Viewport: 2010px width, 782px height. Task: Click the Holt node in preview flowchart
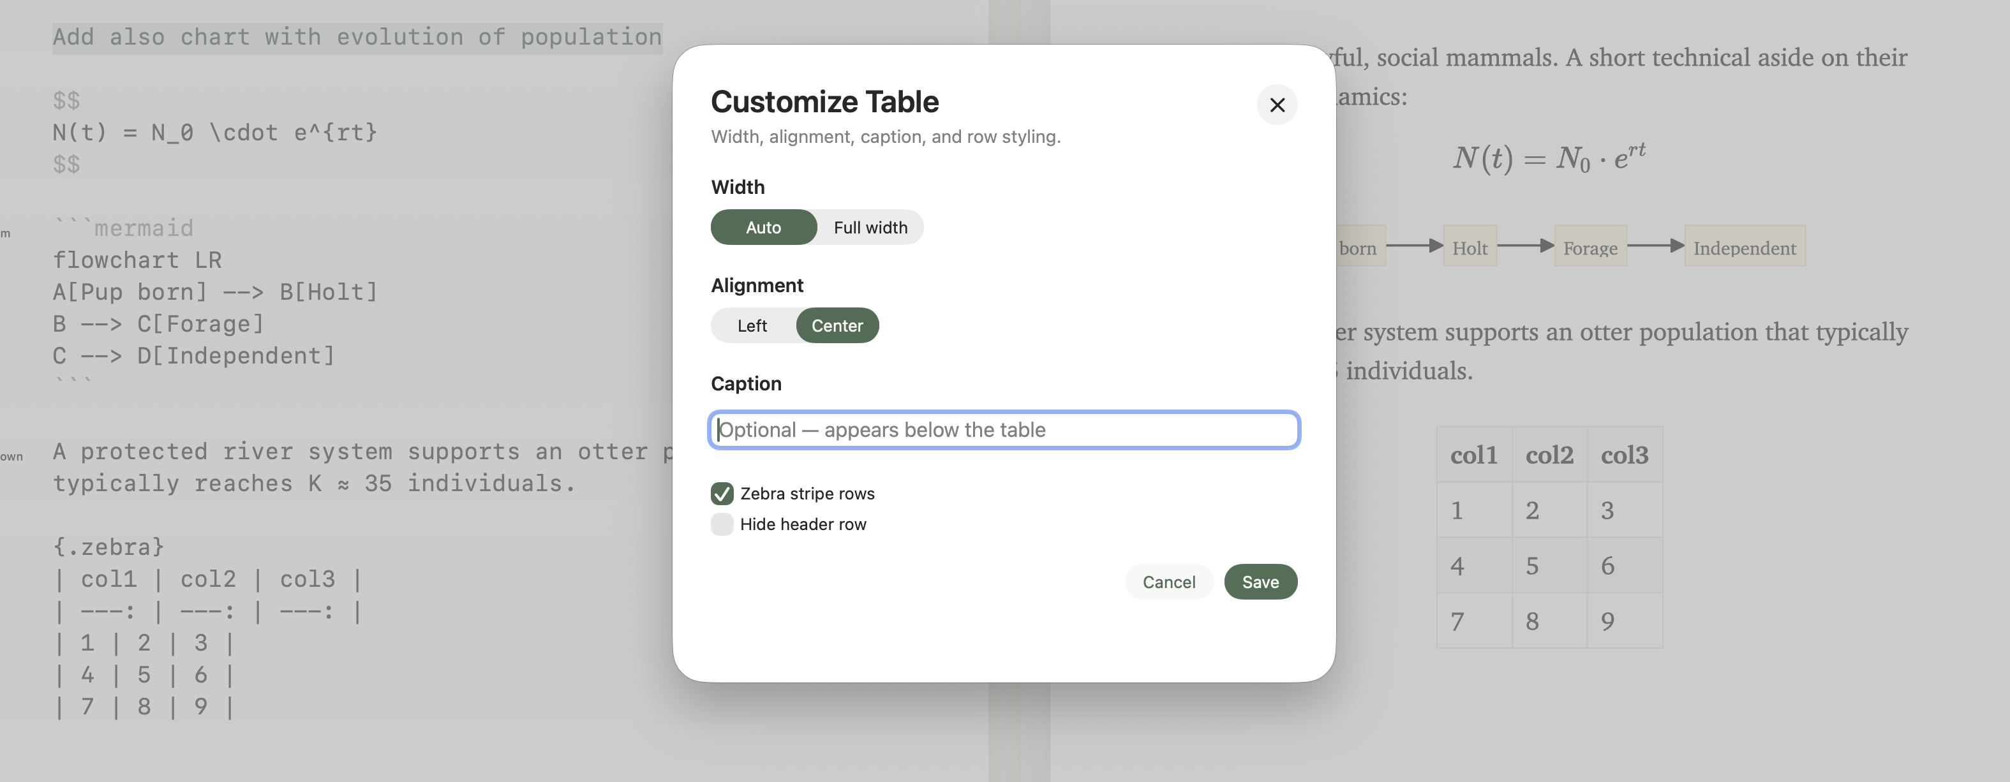coord(1470,246)
